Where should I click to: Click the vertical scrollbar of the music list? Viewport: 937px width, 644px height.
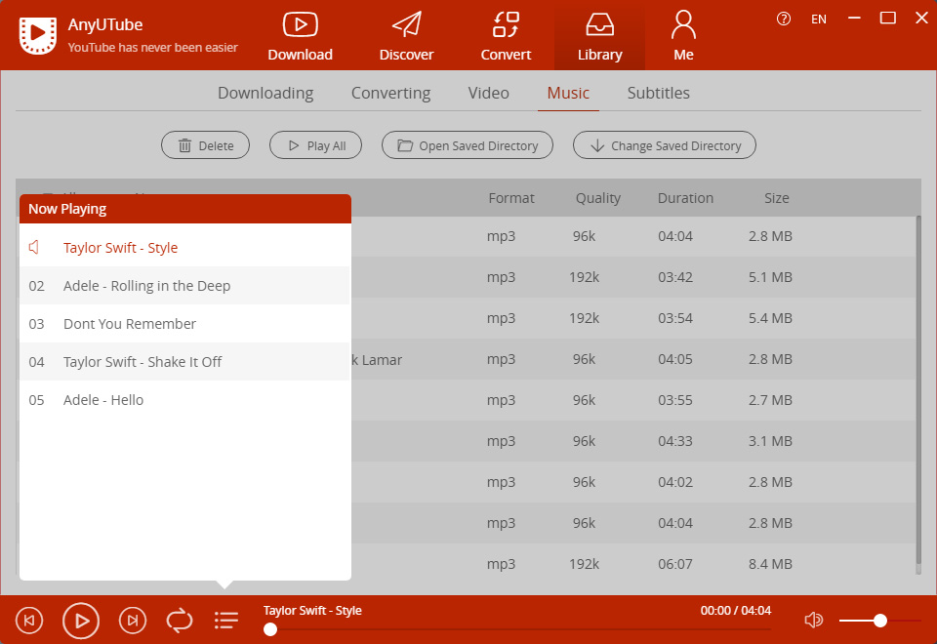(918, 390)
